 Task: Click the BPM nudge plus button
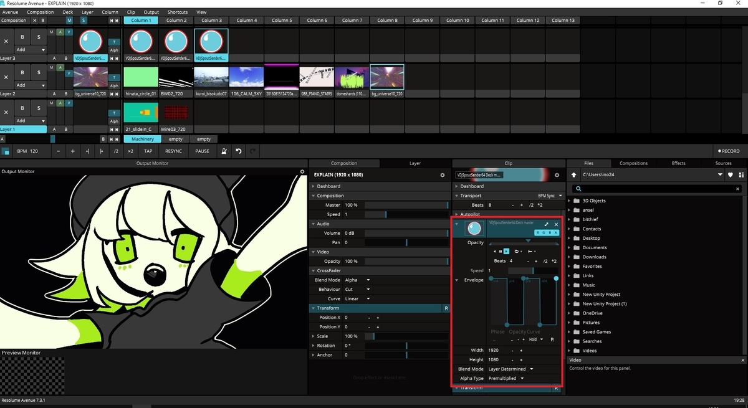pos(72,151)
